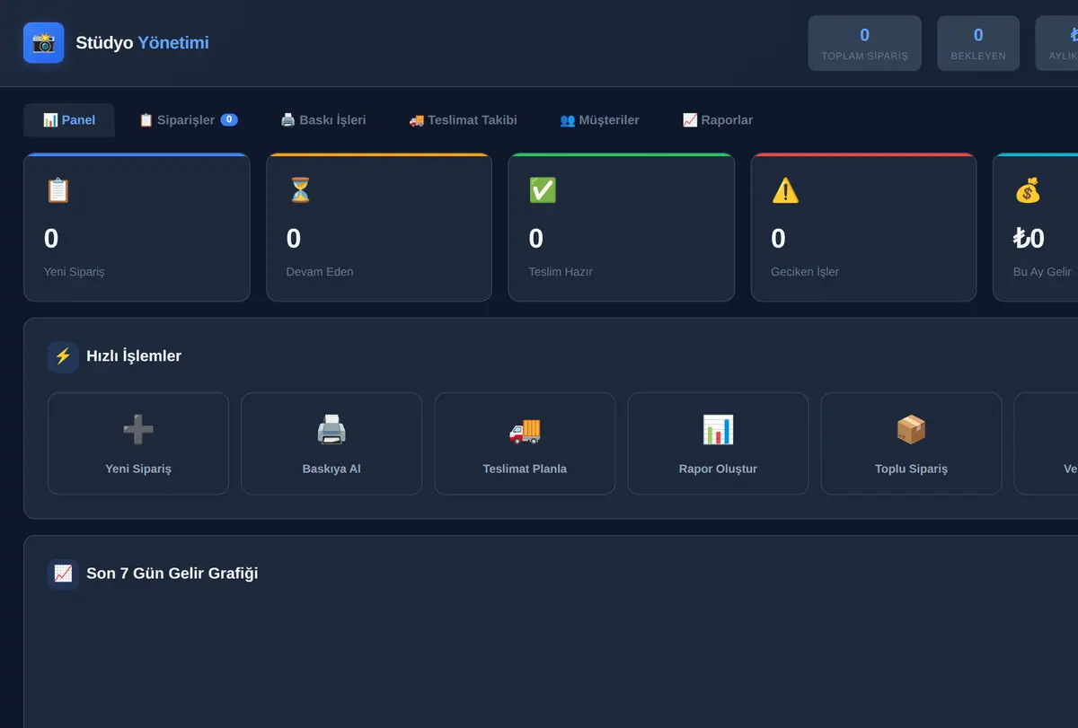Open the Müşteriler tab

pyautogui.click(x=599, y=120)
